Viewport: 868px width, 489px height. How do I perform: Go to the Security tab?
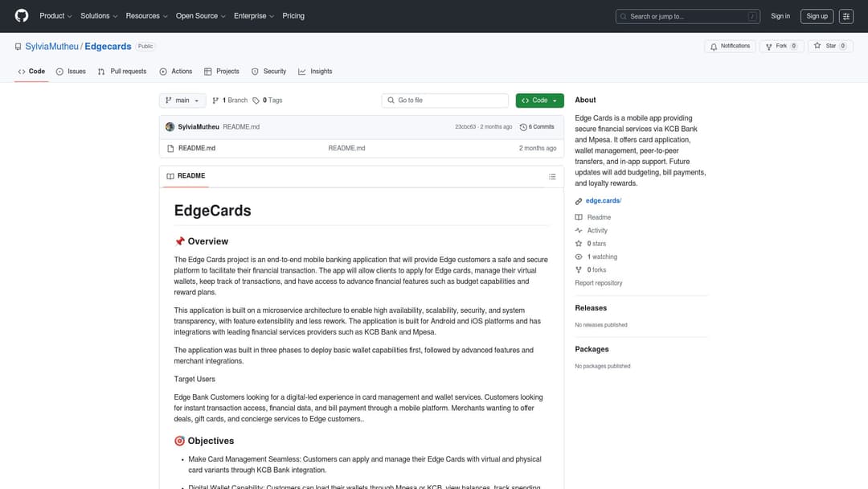(269, 72)
